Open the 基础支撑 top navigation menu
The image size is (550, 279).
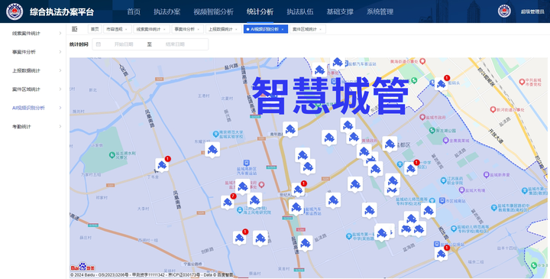coord(340,11)
